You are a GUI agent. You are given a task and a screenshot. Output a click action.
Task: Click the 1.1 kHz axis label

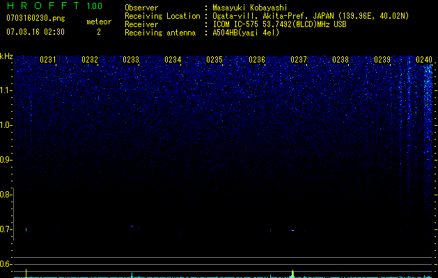[6, 90]
